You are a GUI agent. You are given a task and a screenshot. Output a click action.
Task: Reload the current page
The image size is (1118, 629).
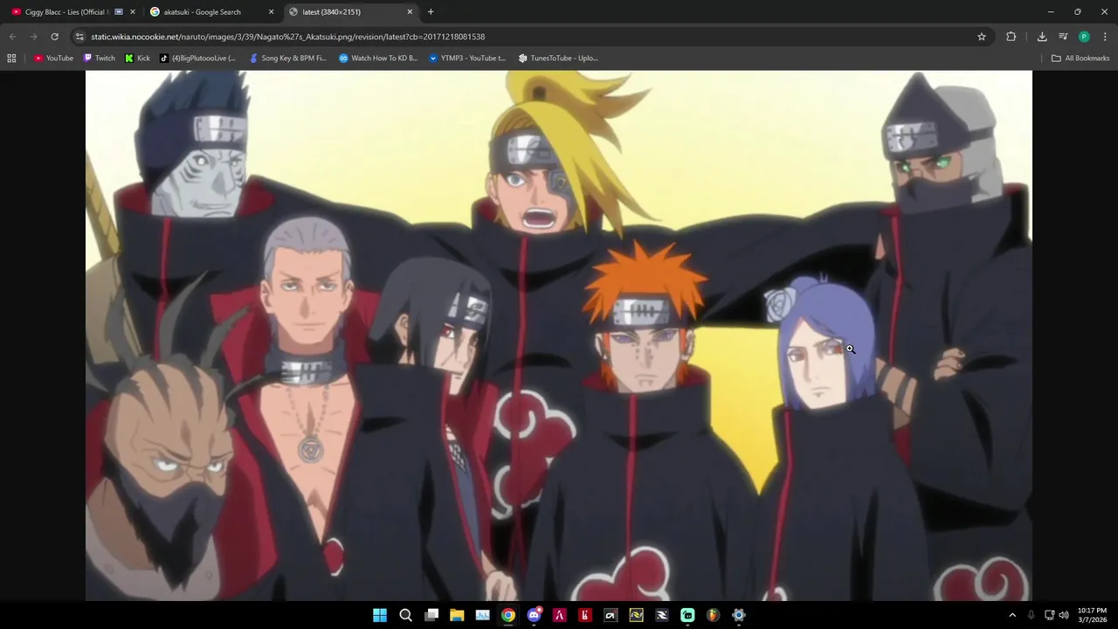[54, 37]
